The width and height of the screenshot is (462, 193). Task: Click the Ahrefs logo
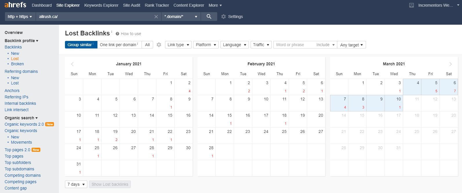coord(15,5)
